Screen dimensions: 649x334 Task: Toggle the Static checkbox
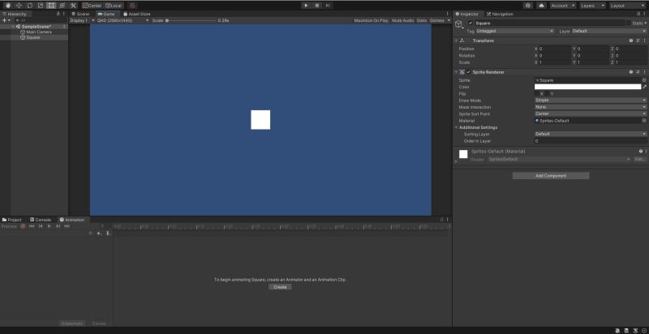628,24
